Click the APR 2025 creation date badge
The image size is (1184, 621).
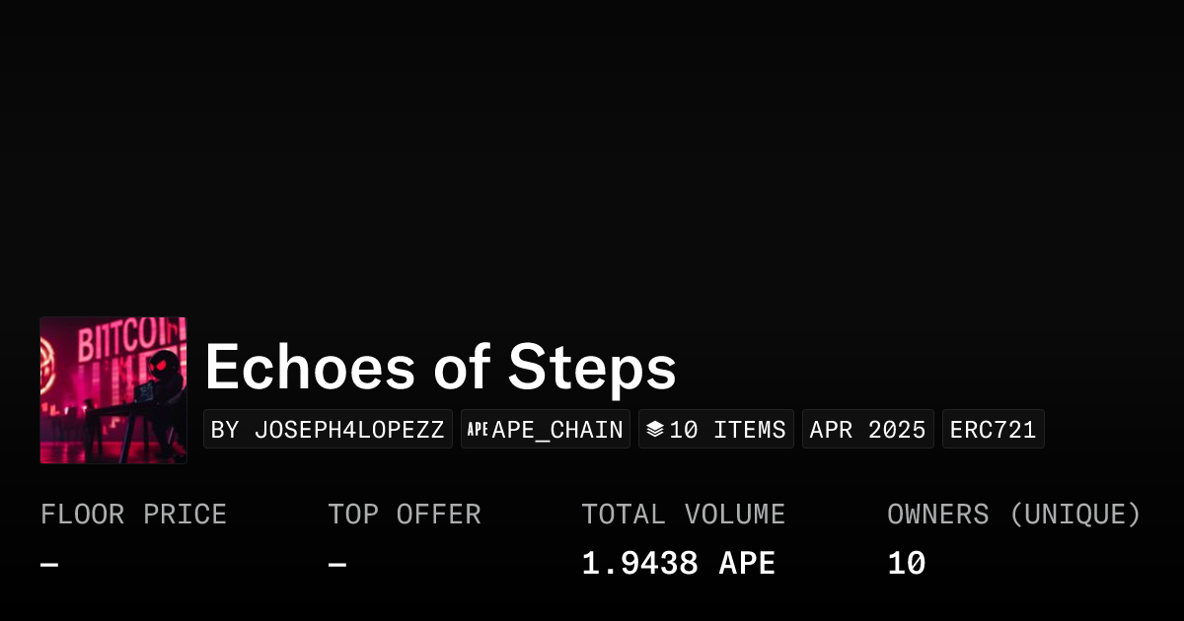(x=867, y=430)
